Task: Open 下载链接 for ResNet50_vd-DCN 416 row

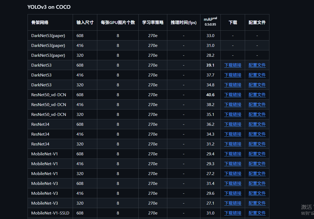Action: tap(233, 105)
